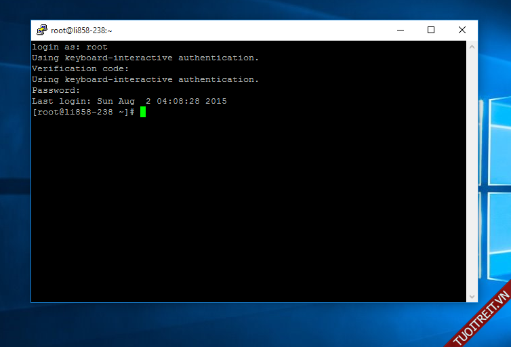Click the first keyboard-interactive authentication line
511x347 pixels.
[145, 58]
